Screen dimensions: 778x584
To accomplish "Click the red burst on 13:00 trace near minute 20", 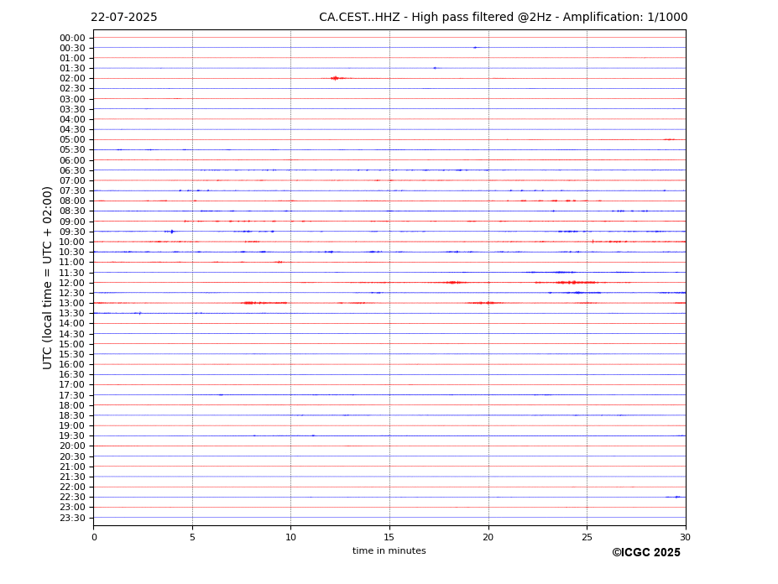I will coord(485,303).
